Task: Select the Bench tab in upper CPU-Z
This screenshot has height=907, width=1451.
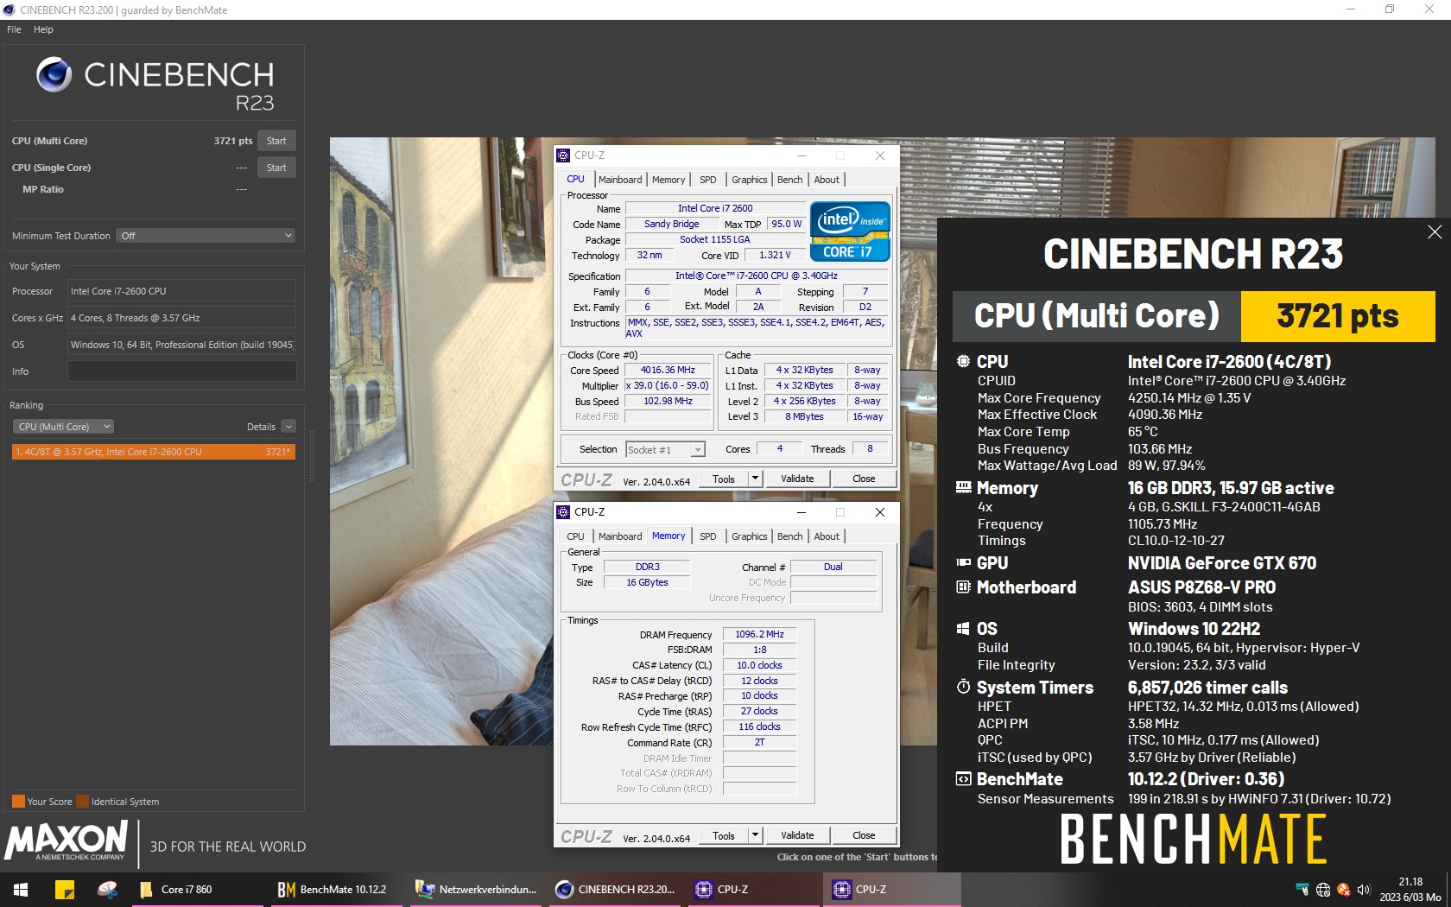Action: pos(789,180)
